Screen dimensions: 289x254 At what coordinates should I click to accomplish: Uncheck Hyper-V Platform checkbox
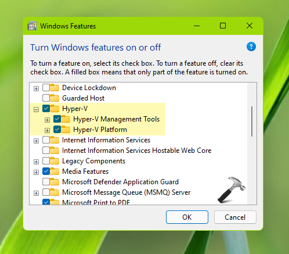point(57,130)
